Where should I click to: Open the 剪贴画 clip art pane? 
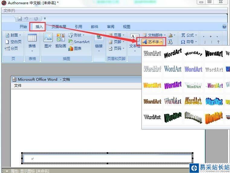(61, 40)
